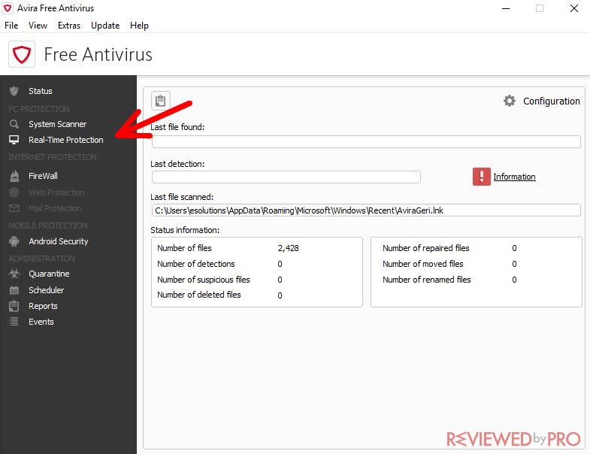
Task: Click the Web Protection globe icon
Action: (14, 192)
